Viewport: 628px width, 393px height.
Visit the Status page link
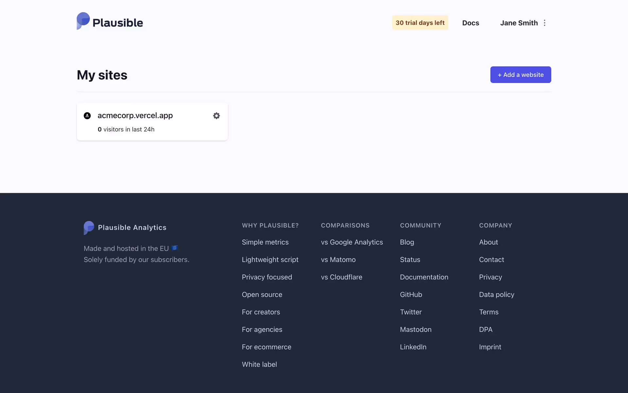[x=410, y=259]
